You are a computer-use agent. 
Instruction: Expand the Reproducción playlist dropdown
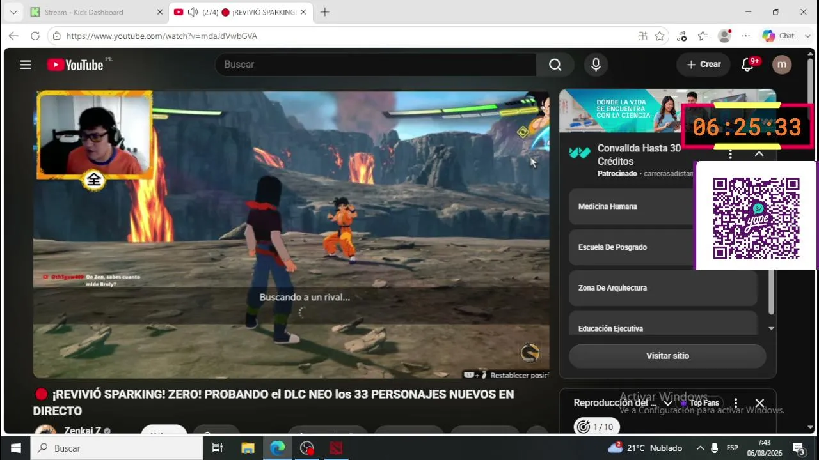tap(668, 403)
